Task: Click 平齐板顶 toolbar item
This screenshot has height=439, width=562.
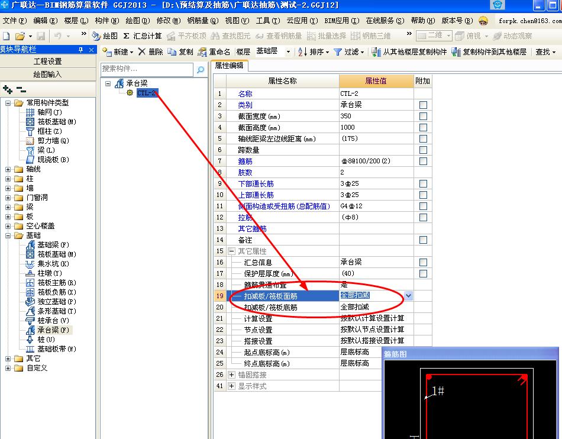Action: (187, 36)
